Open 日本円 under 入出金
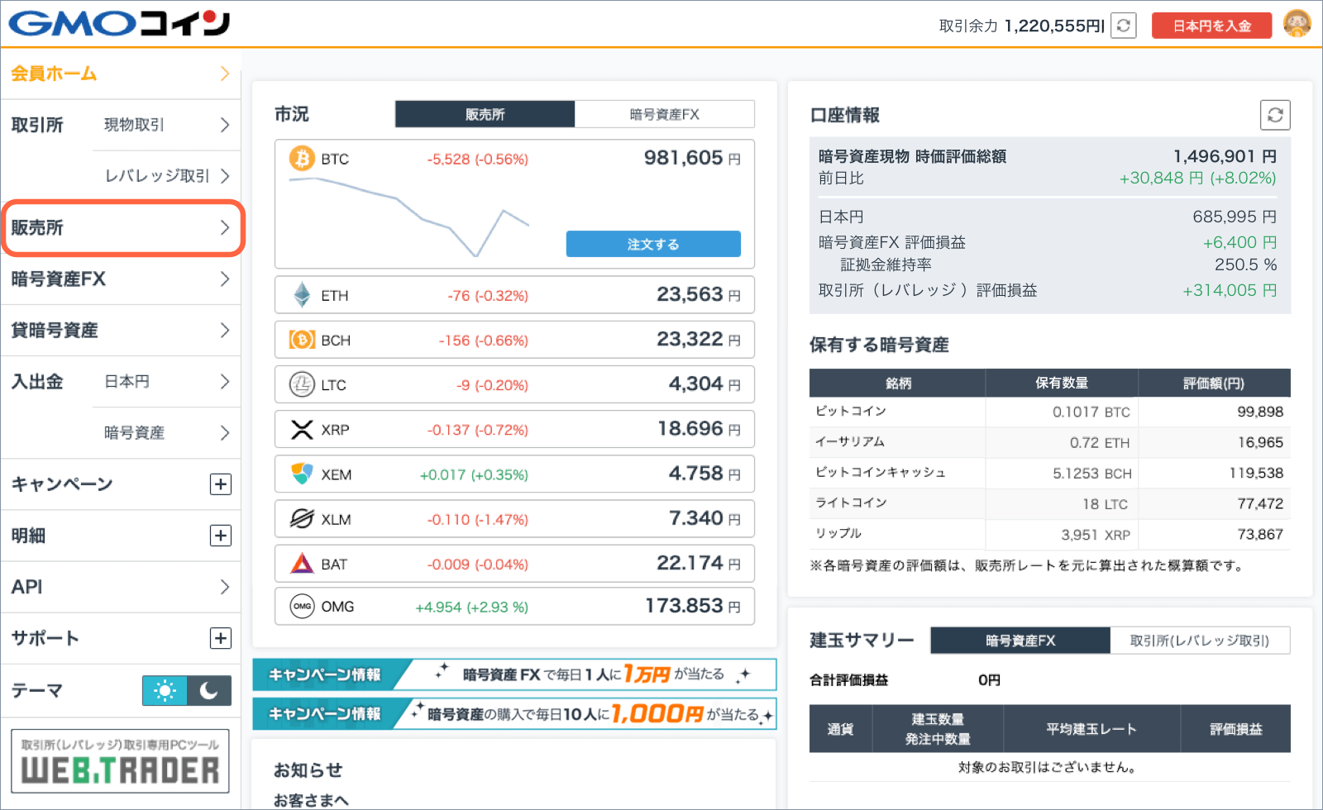 [x=166, y=381]
